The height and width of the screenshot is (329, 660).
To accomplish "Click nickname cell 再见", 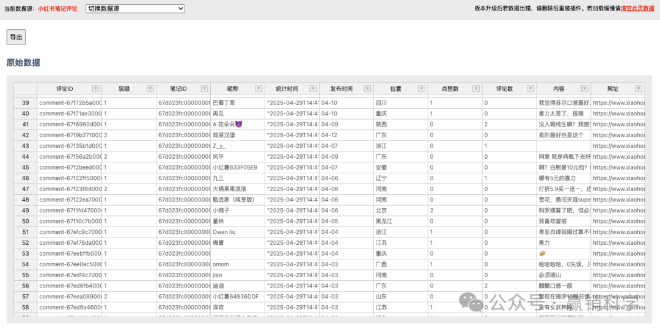I will click(238, 114).
